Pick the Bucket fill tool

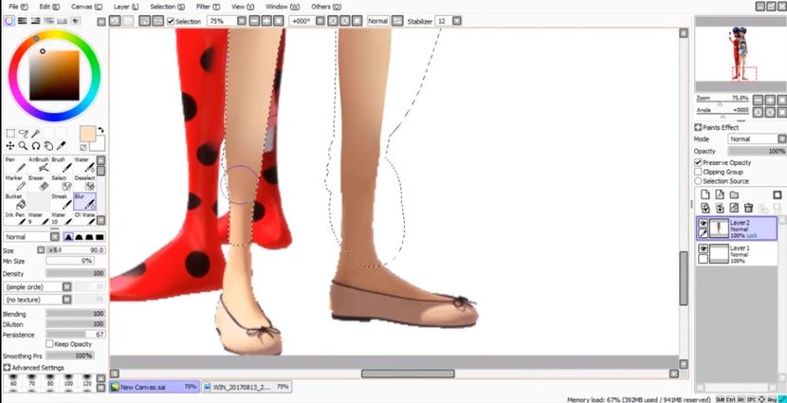[14, 202]
